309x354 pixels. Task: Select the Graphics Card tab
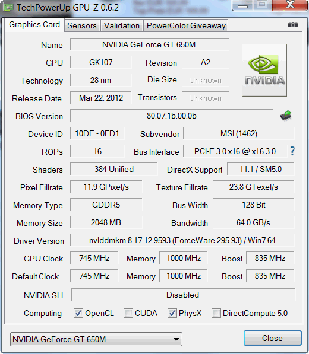(x=34, y=25)
